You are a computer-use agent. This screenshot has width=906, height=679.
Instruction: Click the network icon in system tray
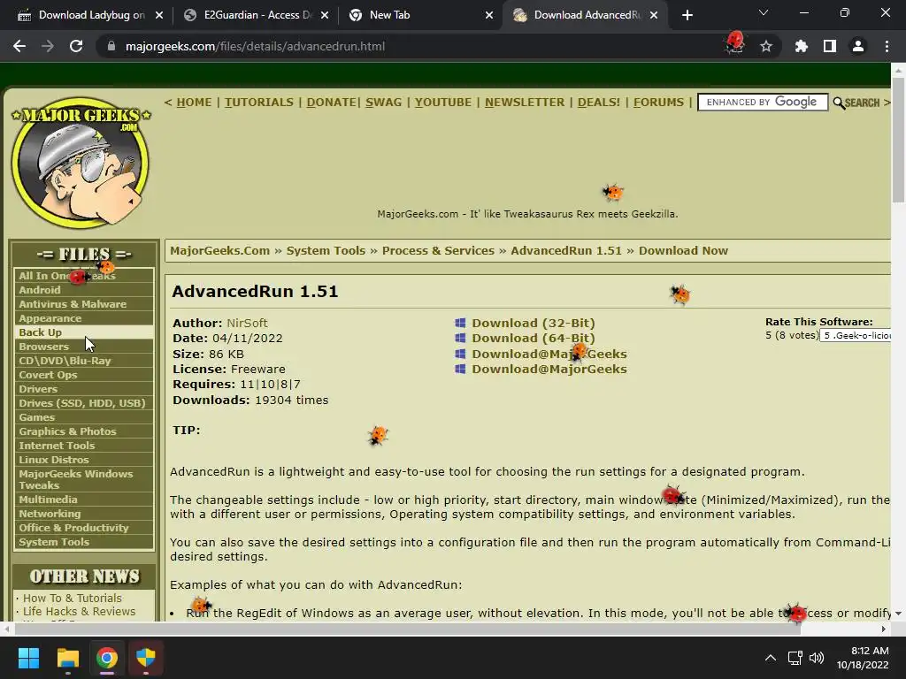(x=795, y=658)
